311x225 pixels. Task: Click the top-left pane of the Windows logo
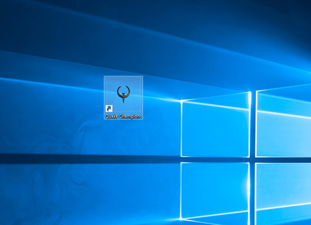click(215, 127)
